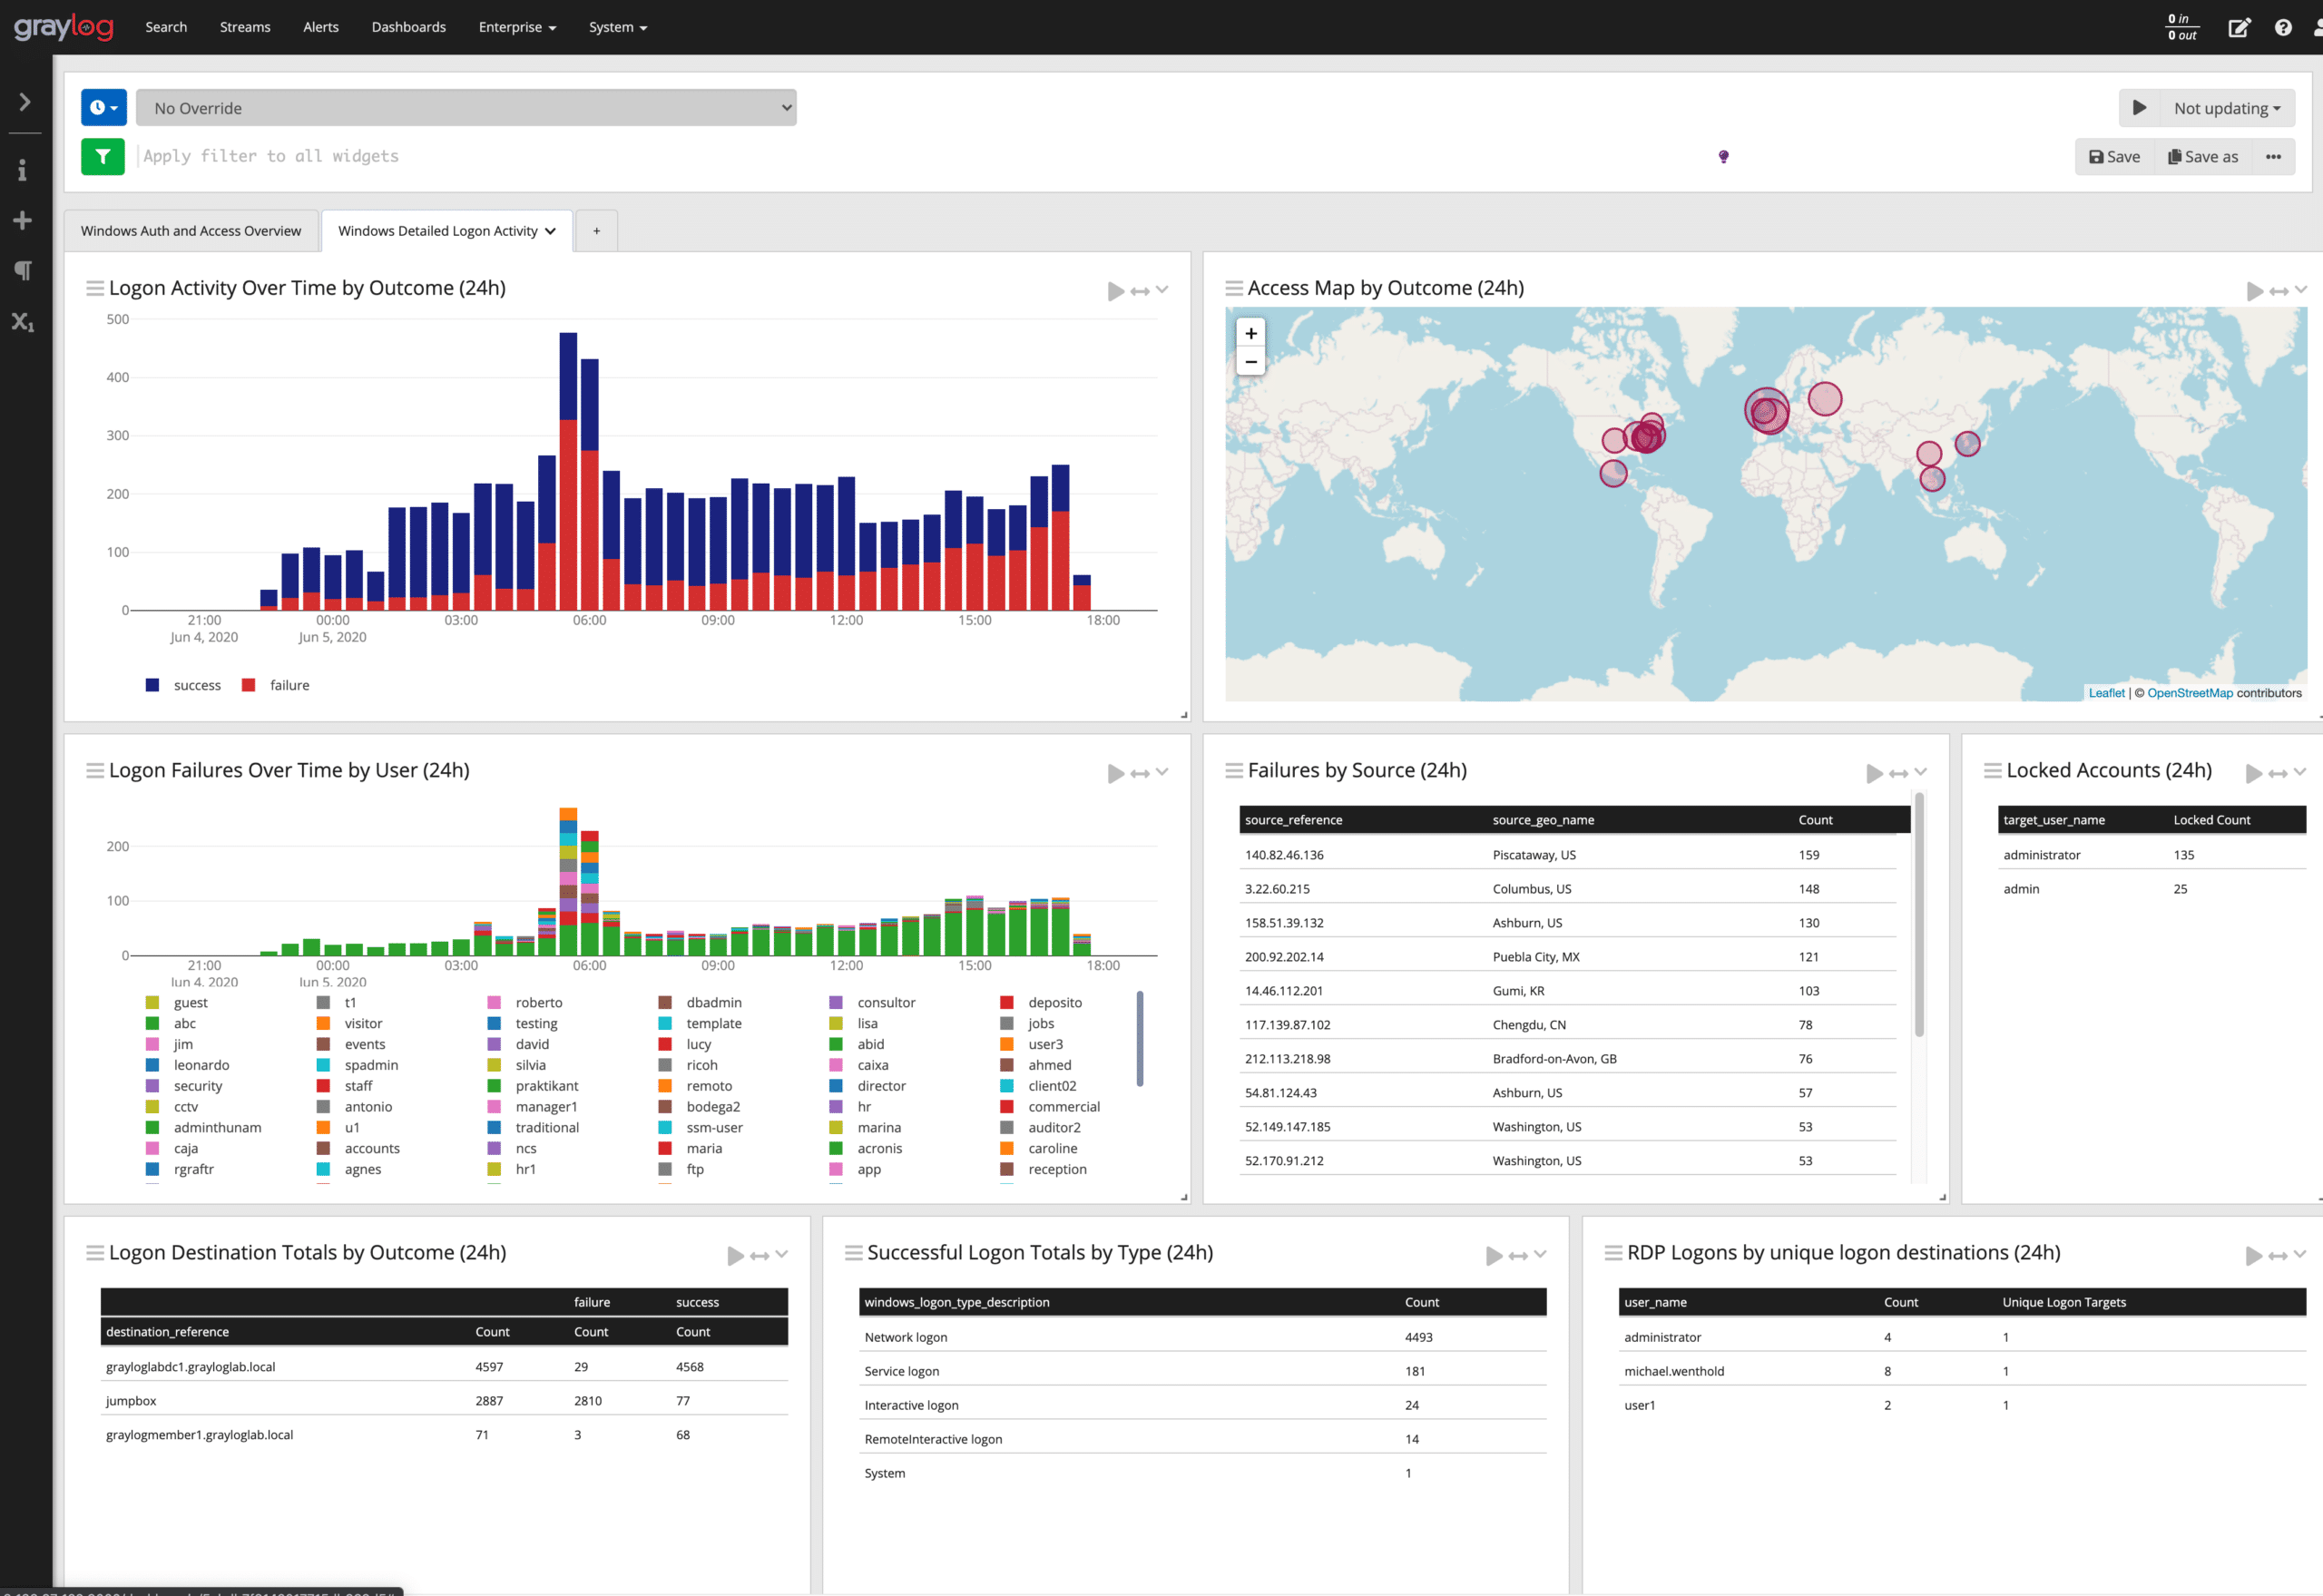
Task: Click the Graylog search icon
Action: coord(164,26)
